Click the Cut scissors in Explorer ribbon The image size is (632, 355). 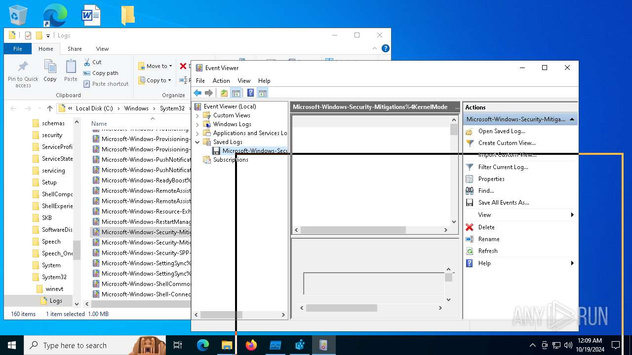click(x=92, y=62)
